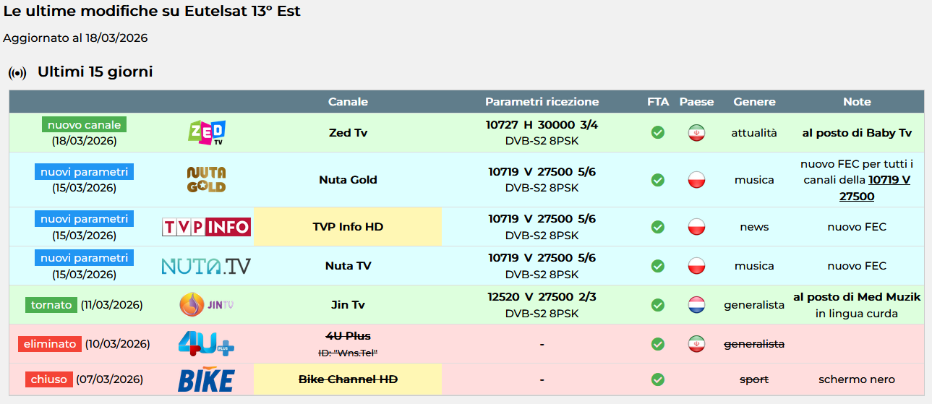This screenshot has width=932, height=404.
Task: Click the Nuta.TV logo
Action: pos(206,266)
